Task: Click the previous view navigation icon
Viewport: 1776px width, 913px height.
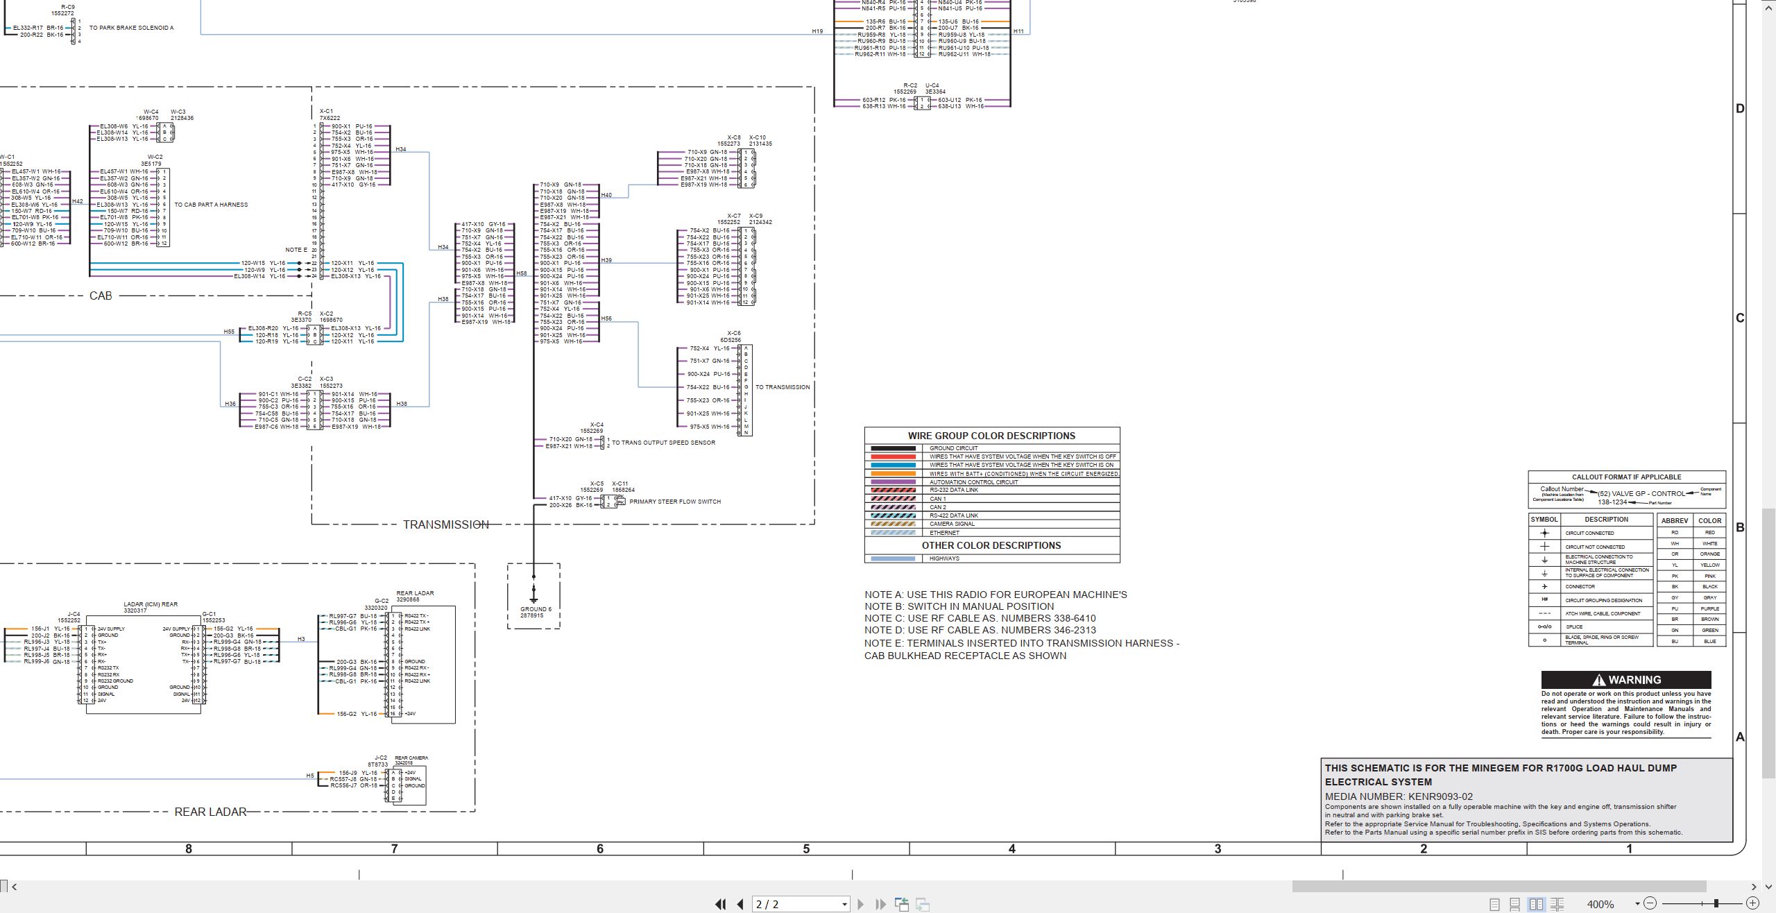Action: tap(902, 904)
